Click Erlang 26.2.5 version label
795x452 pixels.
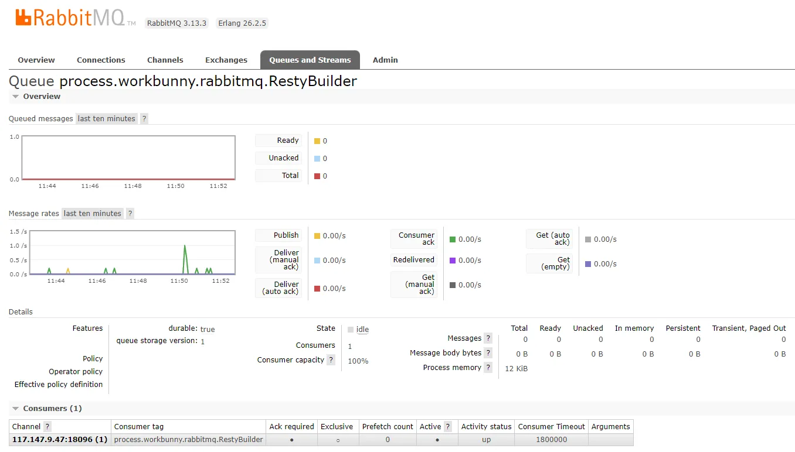pos(242,23)
